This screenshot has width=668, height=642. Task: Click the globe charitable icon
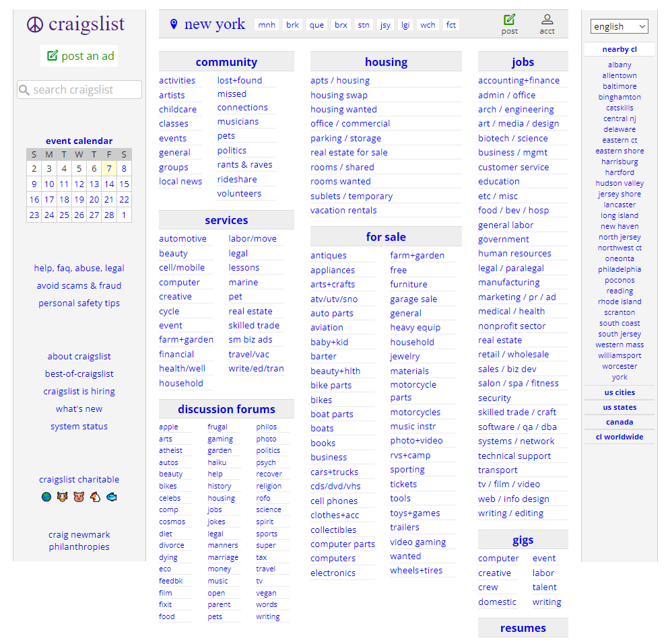pyautogui.click(x=46, y=497)
